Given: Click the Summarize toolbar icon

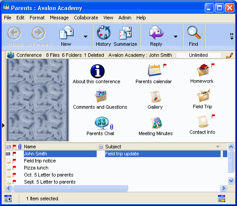Looking at the screenshot, I should (x=125, y=33).
